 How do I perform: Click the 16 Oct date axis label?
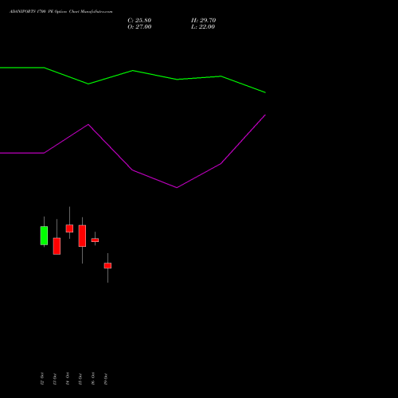click(x=93, y=378)
